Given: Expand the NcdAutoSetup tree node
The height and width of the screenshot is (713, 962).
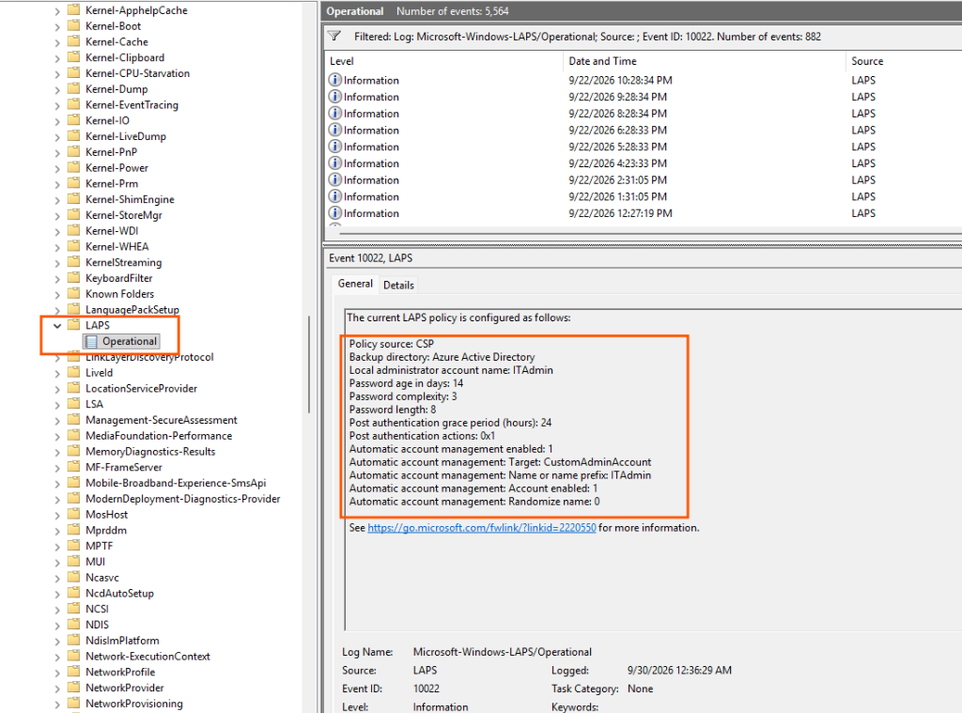Looking at the screenshot, I should coord(57,594).
